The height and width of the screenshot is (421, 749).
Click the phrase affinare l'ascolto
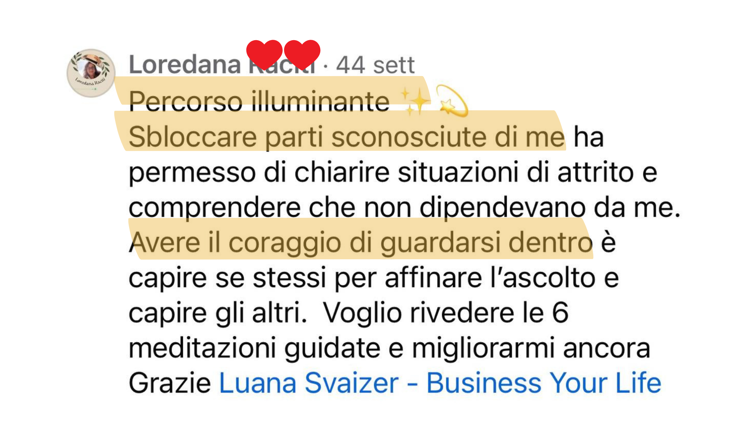pos(490,278)
